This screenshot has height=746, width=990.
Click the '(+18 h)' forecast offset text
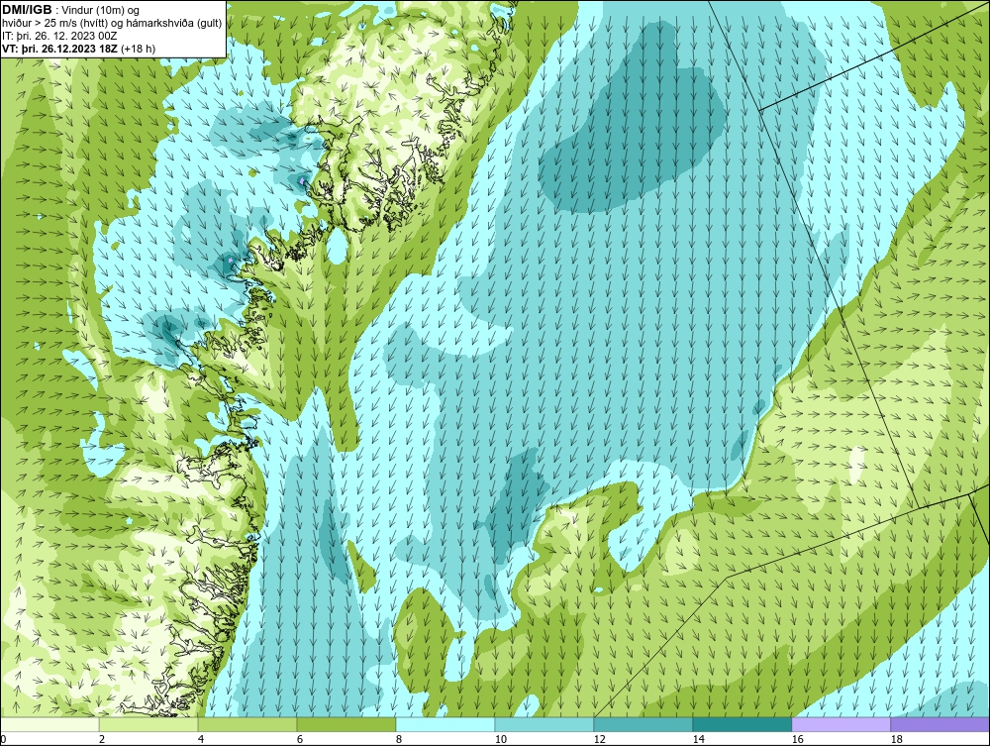click(137, 48)
